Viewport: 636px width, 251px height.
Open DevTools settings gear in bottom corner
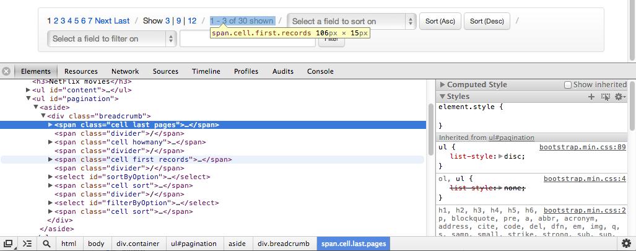click(x=626, y=244)
